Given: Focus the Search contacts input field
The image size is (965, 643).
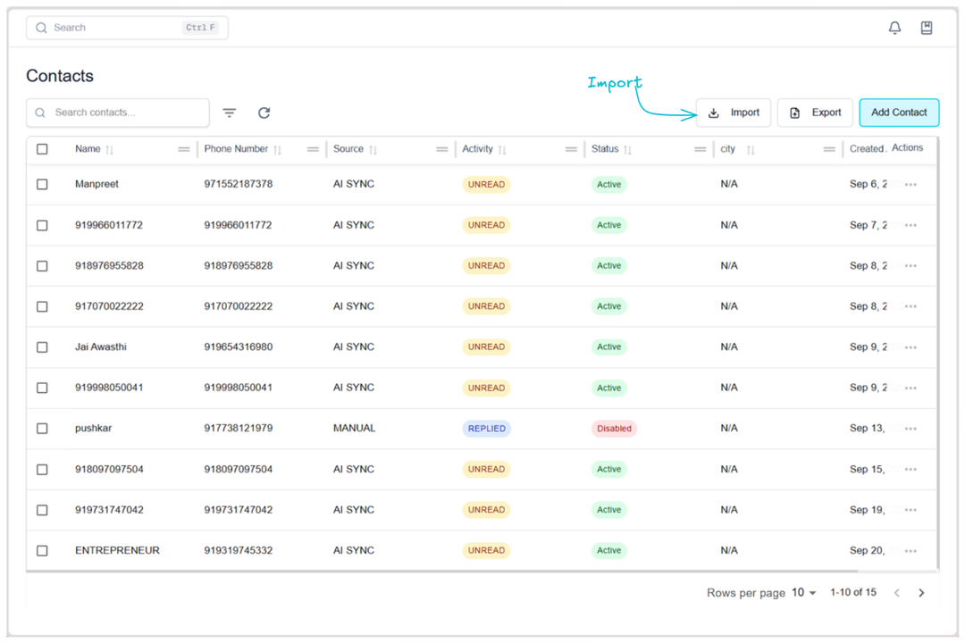Looking at the screenshot, I should coord(125,113).
